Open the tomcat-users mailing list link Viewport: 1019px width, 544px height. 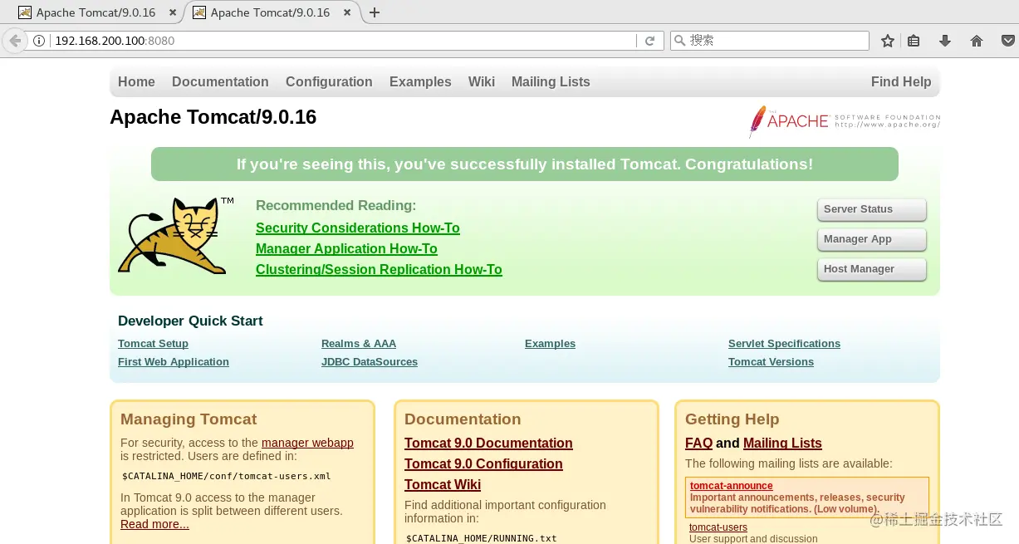pyautogui.click(x=718, y=527)
